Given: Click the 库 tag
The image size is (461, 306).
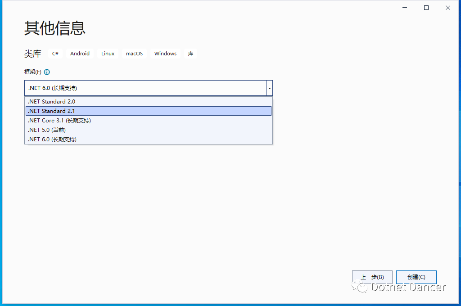Looking at the screenshot, I should [x=190, y=54].
